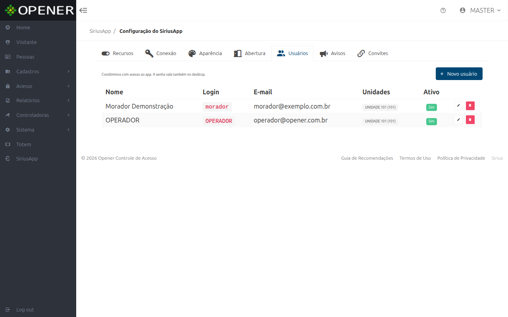This screenshot has height=317, width=508.
Task: Delete the Morador Demonstração user
Action: (x=470, y=106)
